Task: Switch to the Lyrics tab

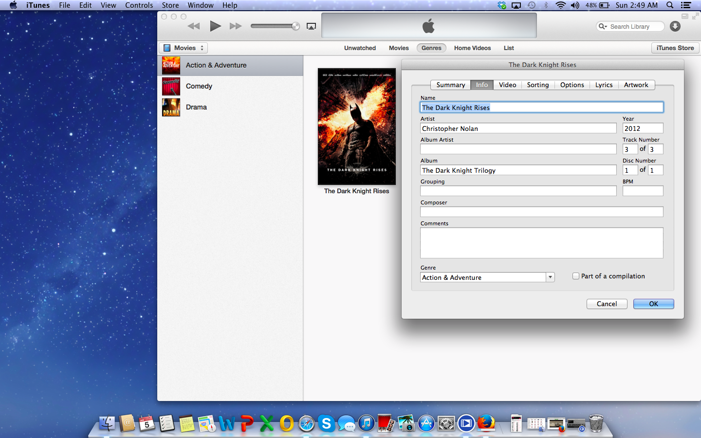Action: coord(604,85)
